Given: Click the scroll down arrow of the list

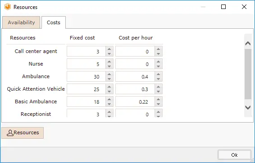Looking at the screenshot, I should click(x=248, y=107).
